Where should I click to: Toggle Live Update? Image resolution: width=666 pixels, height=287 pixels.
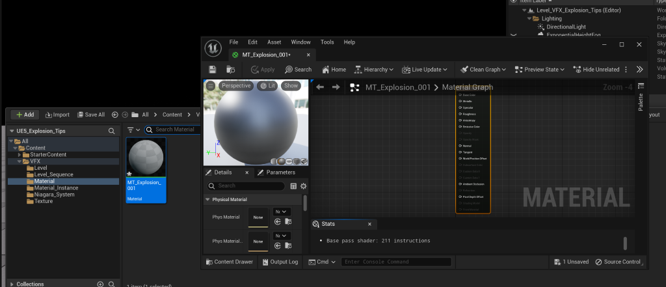click(x=424, y=69)
